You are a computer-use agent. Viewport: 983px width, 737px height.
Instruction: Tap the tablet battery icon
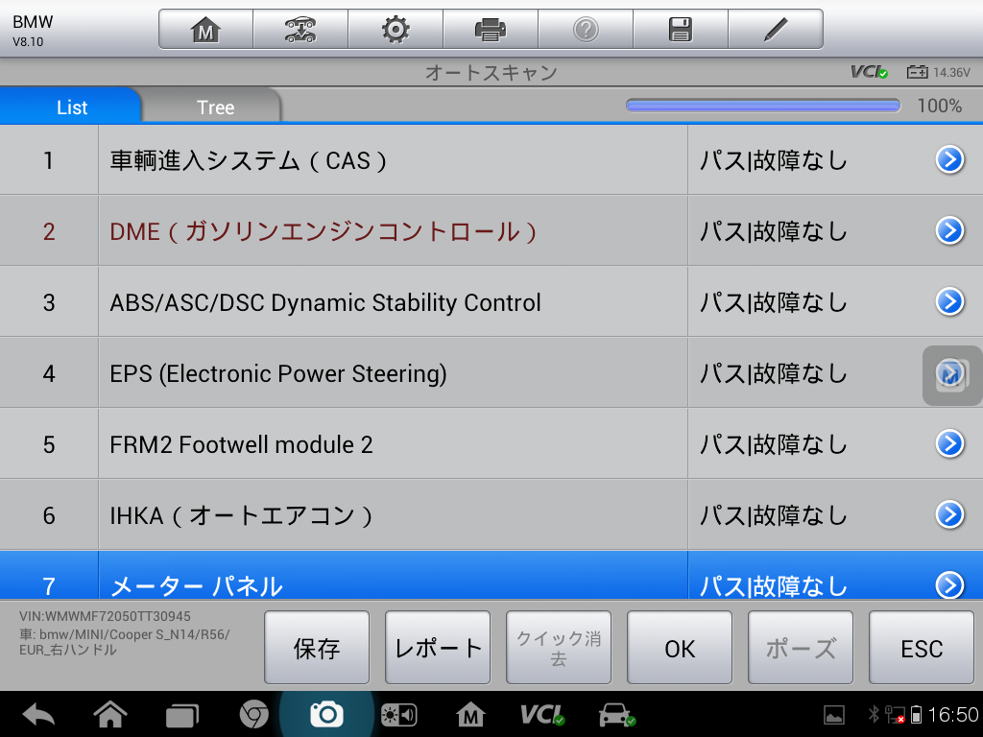916,714
